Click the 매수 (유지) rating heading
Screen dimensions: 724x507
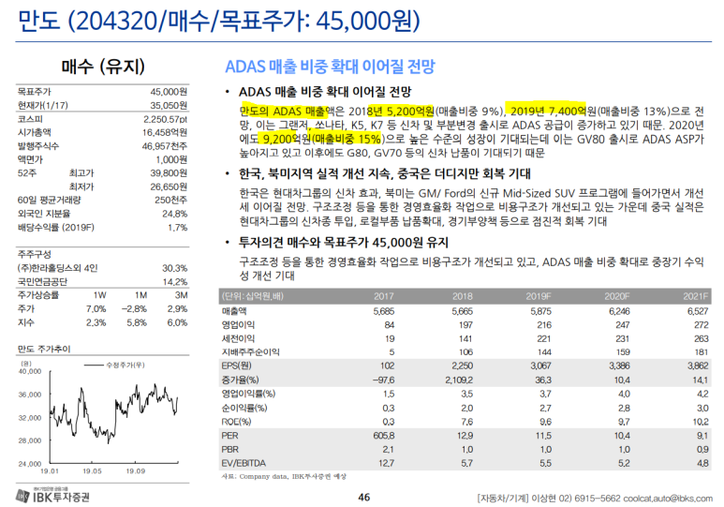103,67
